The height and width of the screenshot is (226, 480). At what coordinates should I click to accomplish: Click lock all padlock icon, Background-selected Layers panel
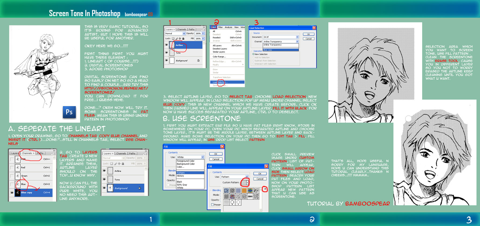click(x=123, y=163)
